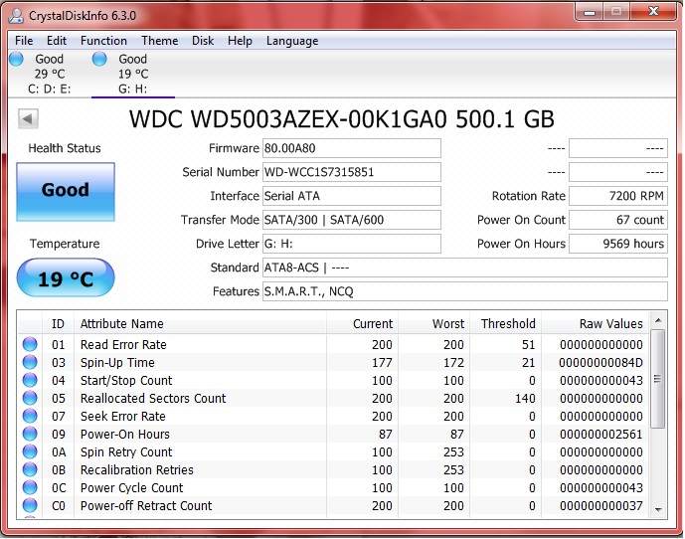The height and width of the screenshot is (539, 685).
Task: Open the Language menu
Action: 291,41
